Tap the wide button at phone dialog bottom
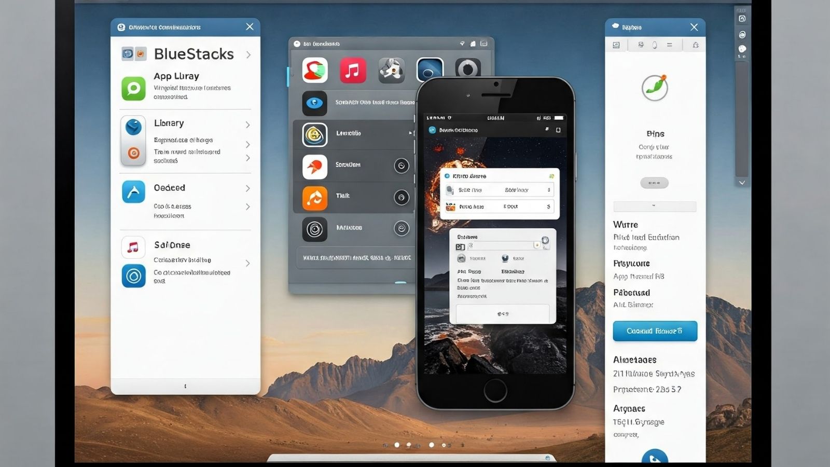The image size is (830, 467). click(502, 314)
